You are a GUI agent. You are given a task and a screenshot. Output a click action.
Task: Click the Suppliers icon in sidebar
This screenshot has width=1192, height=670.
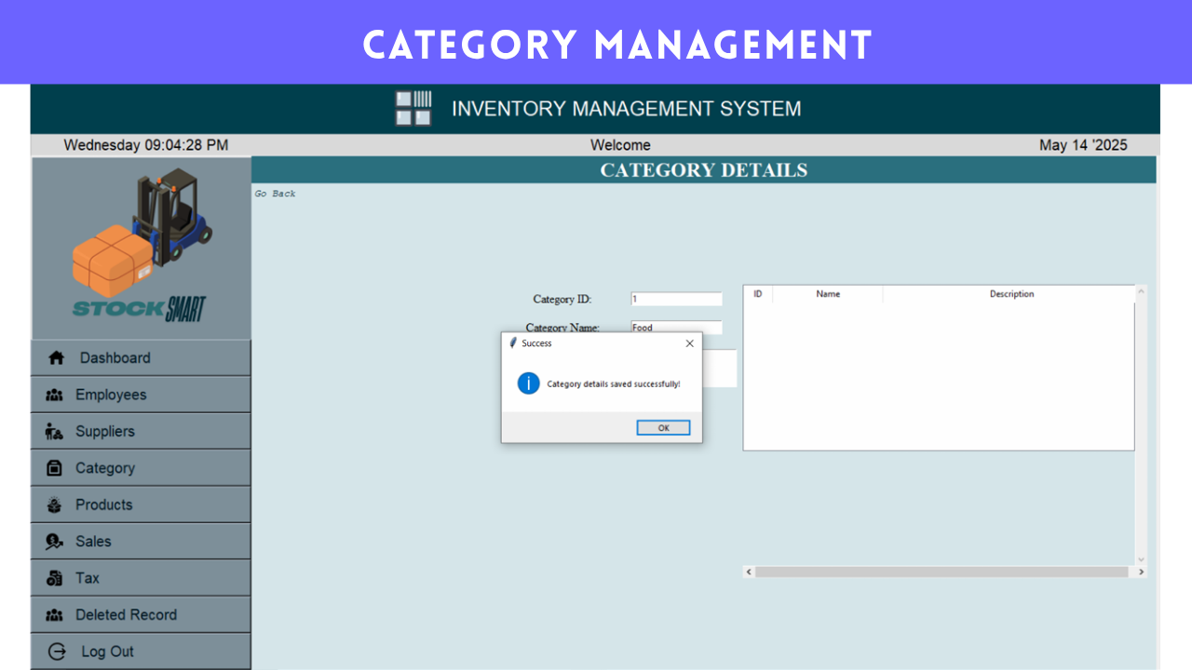pyautogui.click(x=54, y=432)
